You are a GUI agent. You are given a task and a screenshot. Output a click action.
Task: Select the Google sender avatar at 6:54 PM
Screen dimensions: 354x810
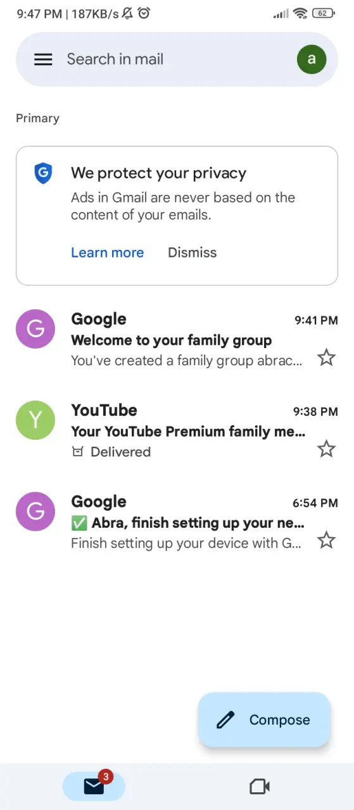pyautogui.click(x=35, y=511)
